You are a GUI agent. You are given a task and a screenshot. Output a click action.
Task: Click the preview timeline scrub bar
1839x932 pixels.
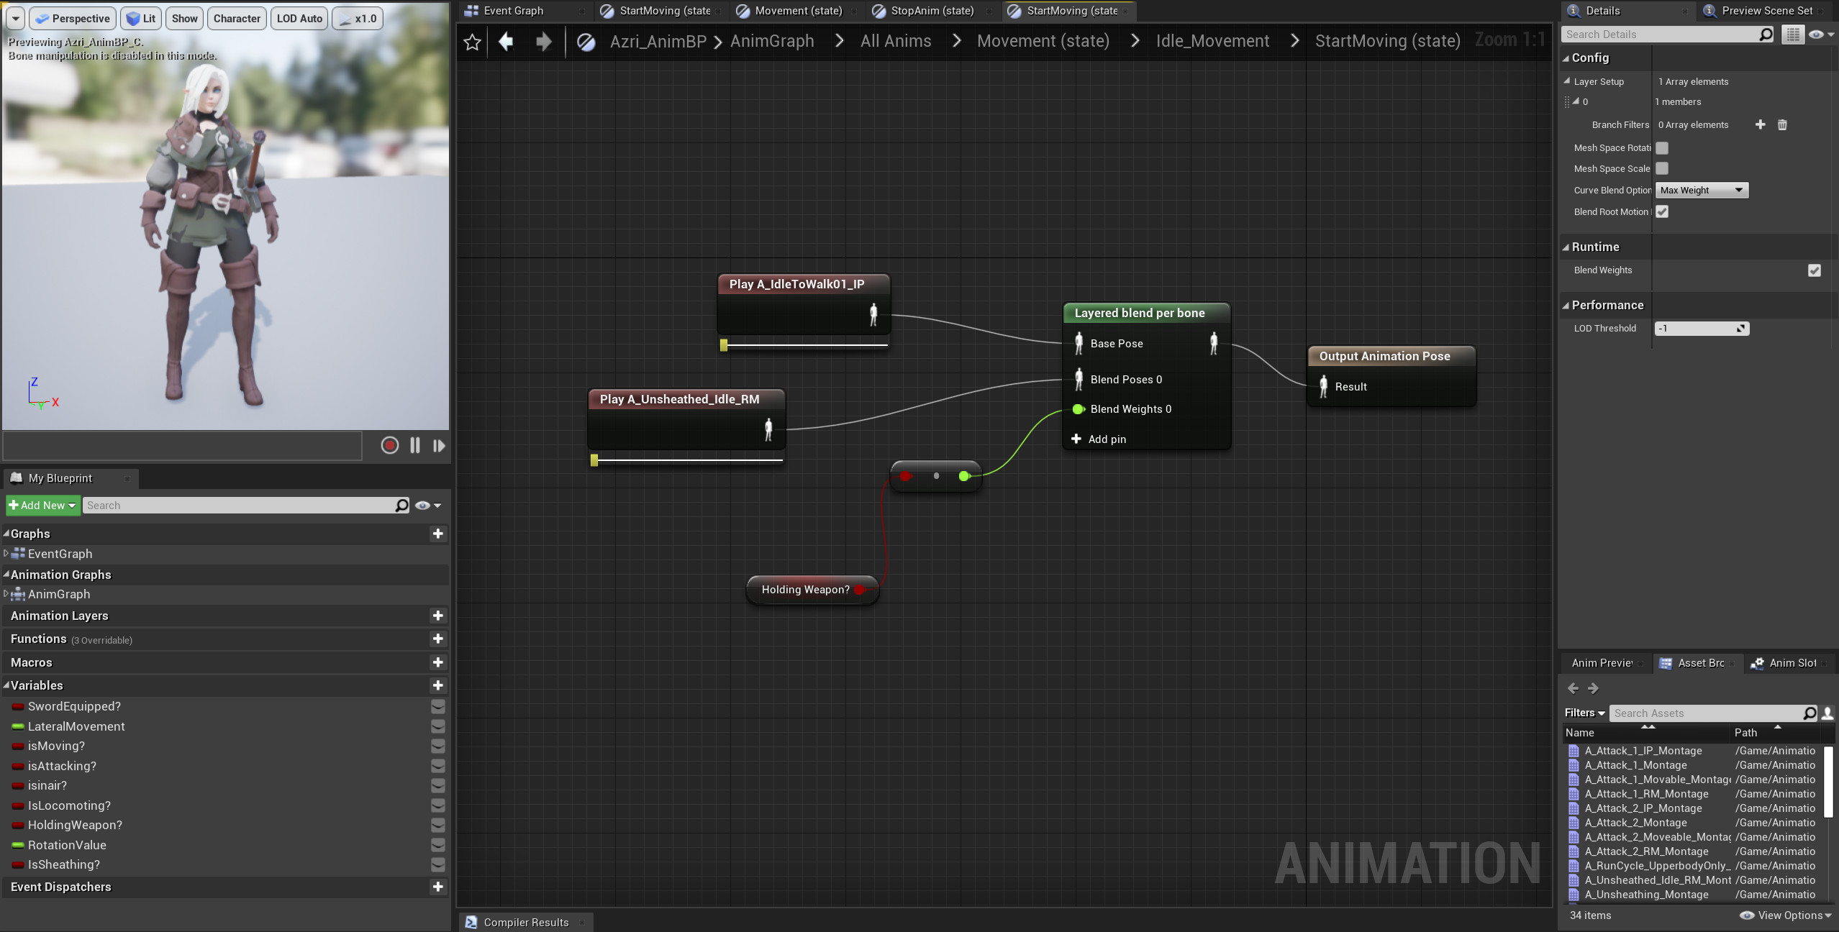click(182, 445)
